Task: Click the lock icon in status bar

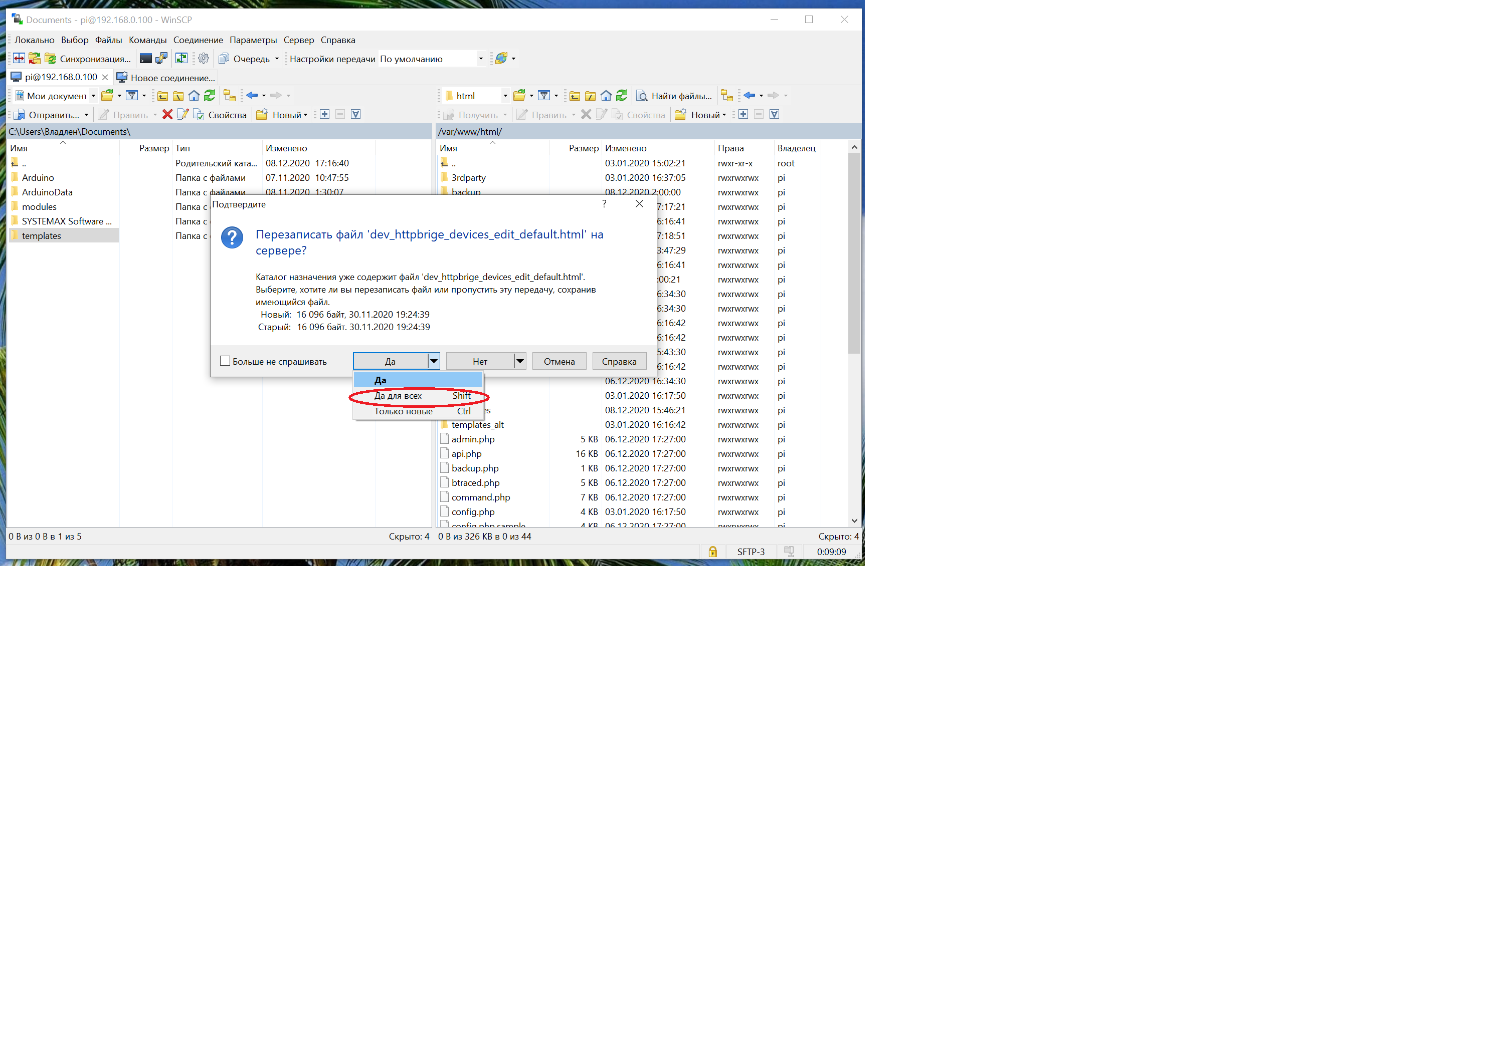Action: click(x=713, y=552)
